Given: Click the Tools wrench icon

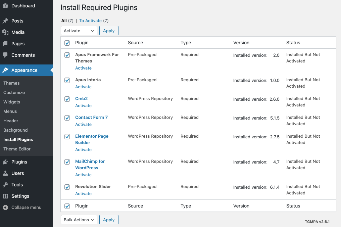Looking at the screenshot, I should coord(5,185).
